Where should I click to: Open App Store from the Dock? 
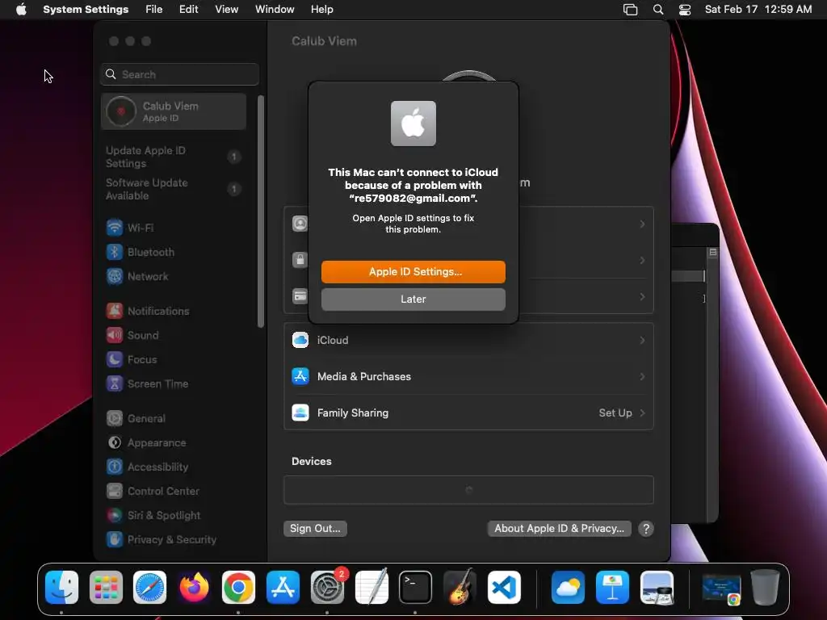pyautogui.click(x=283, y=588)
